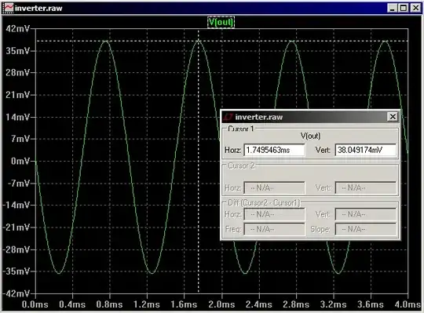Click the Diff Horz N/A field
The height and width of the screenshot is (313, 424).
[x=274, y=214]
